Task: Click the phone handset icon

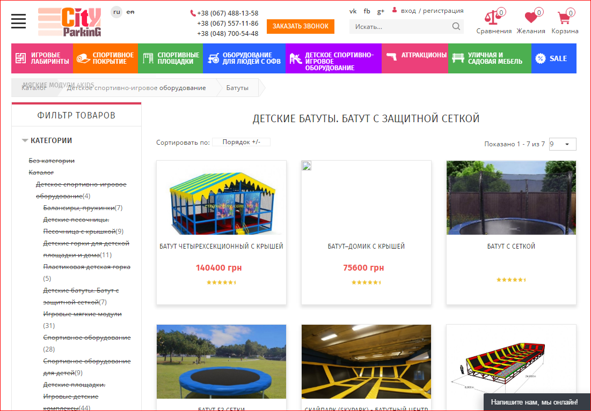Action: point(193,13)
